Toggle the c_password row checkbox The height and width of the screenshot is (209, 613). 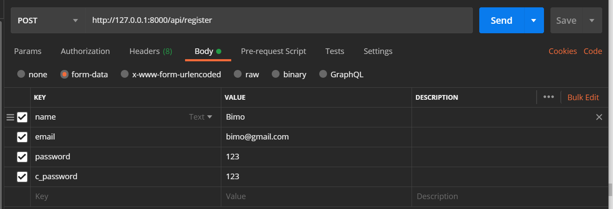tap(22, 177)
